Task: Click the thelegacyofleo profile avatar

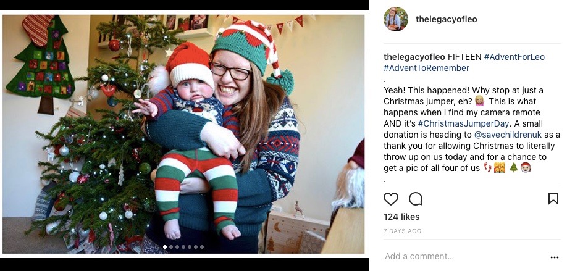Action: point(395,19)
